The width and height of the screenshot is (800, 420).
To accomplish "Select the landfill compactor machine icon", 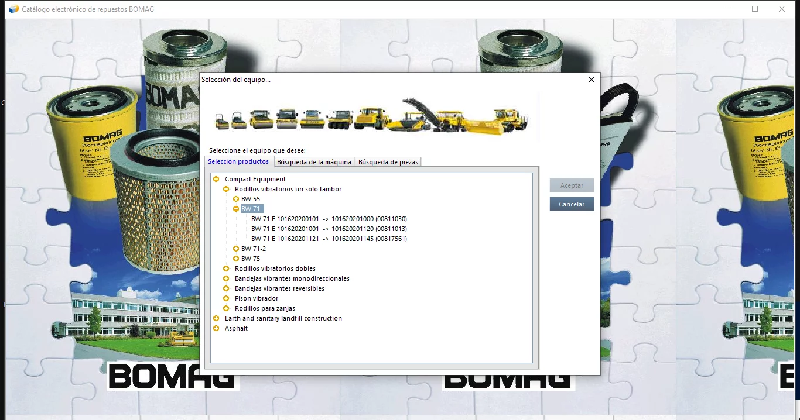I will (x=369, y=117).
